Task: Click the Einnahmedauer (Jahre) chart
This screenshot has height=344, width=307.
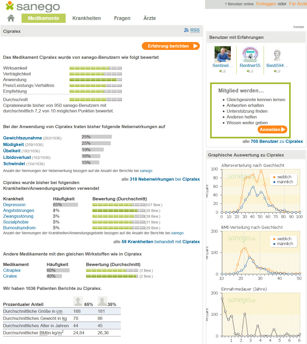Action: [x=256, y=315]
